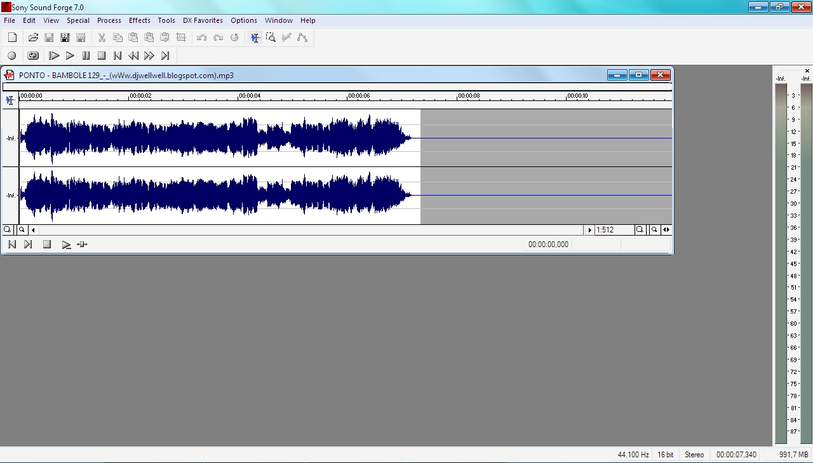Click Go to End in transport bar
The height and width of the screenshot is (463, 813).
pyautogui.click(x=165, y=56)
